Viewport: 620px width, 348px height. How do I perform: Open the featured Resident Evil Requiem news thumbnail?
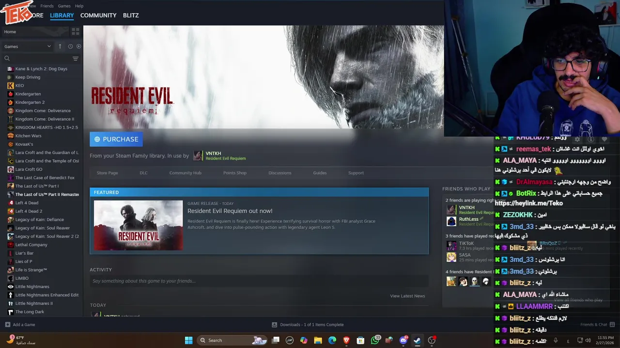[138, 225]
